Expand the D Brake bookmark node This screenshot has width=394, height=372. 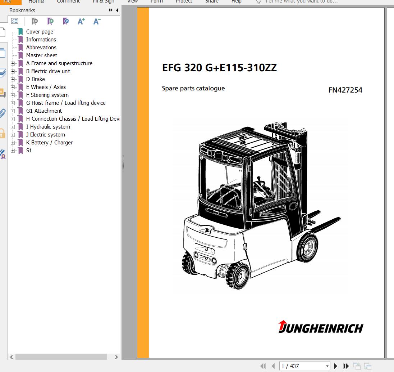click(x=13, y=79)
